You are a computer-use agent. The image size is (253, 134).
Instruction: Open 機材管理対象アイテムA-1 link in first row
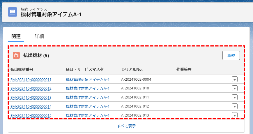click(x=88, y=80)
